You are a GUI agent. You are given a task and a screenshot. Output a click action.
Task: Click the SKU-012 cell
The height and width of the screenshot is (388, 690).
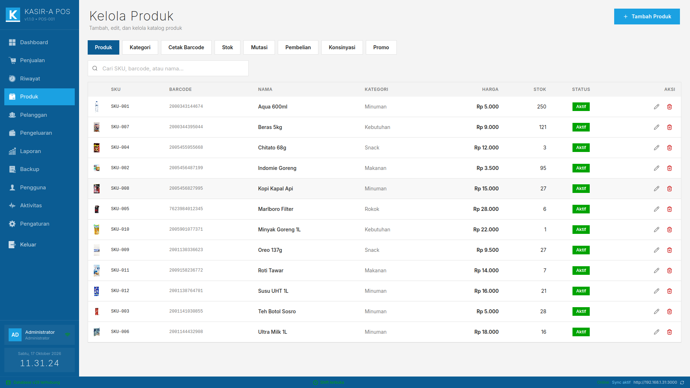tap(120, 291)
